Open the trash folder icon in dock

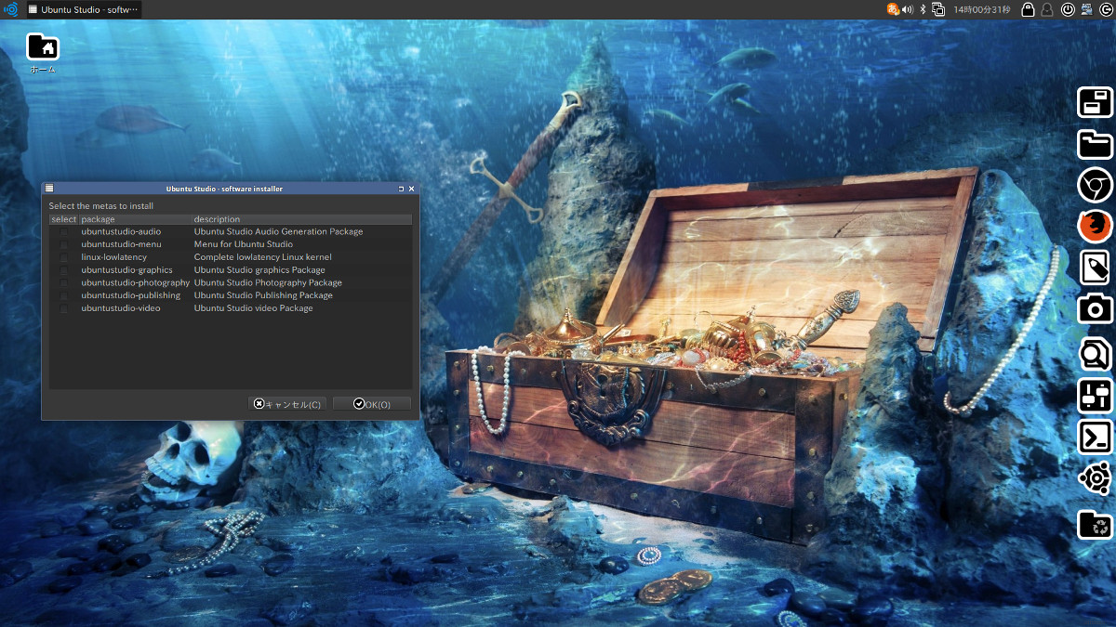coord(1096,525)
